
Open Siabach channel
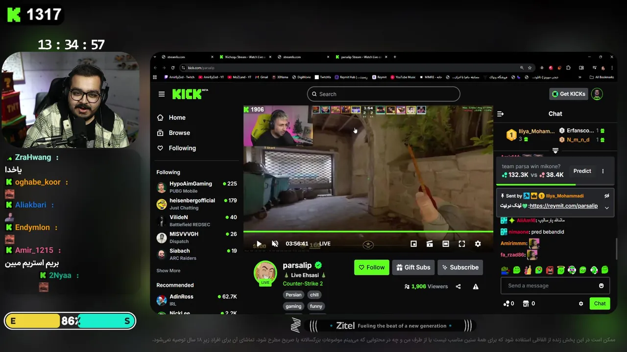click(196, 254)
